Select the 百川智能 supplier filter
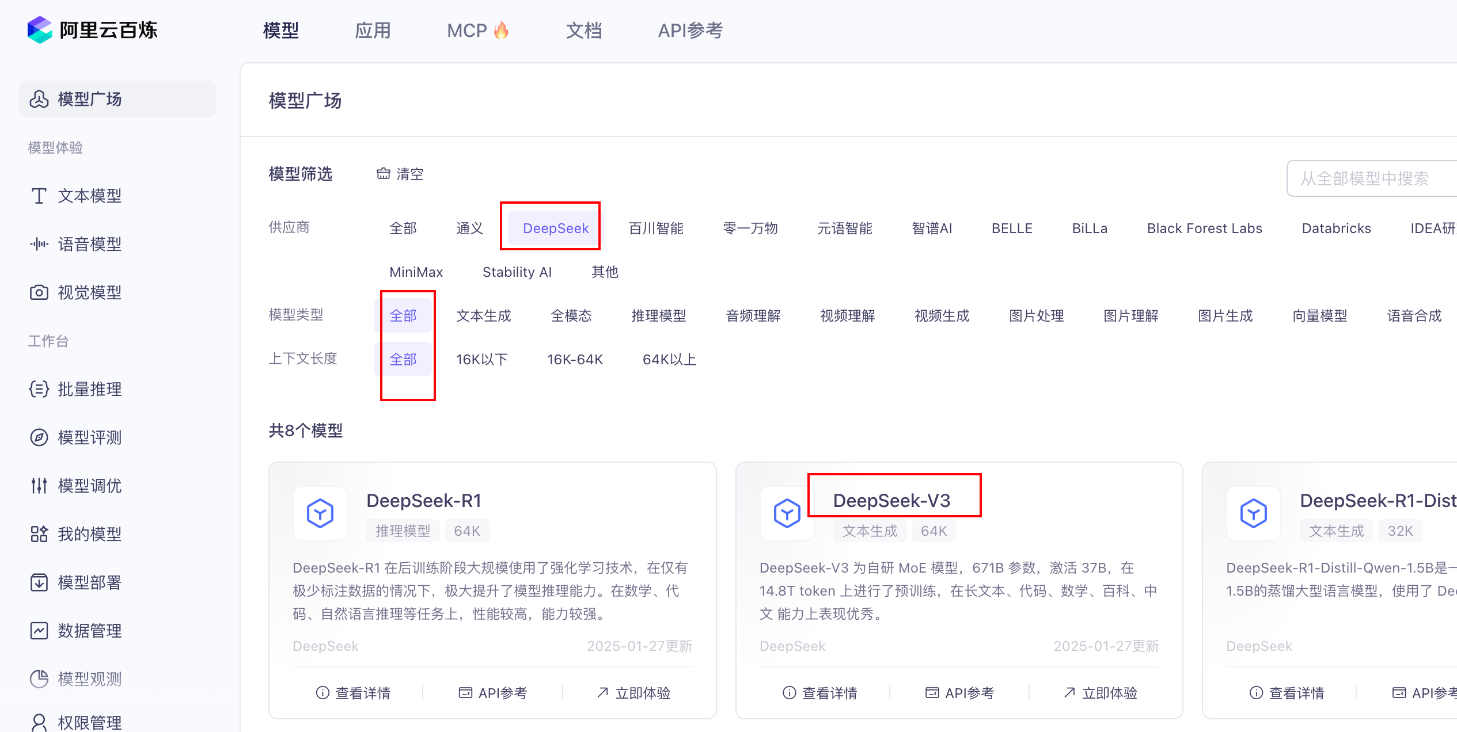 point(656,228)
